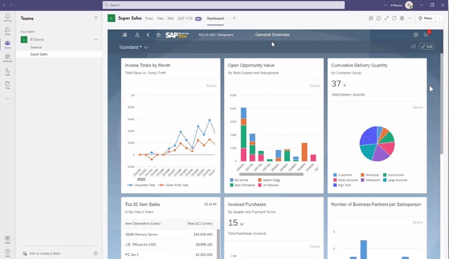Click in the Teams search box
The height and width of the screenshot is (259, 449).
224,5
